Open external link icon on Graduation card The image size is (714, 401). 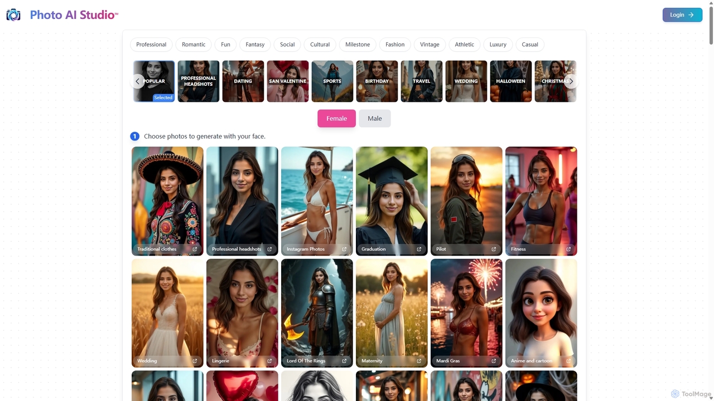419,249
